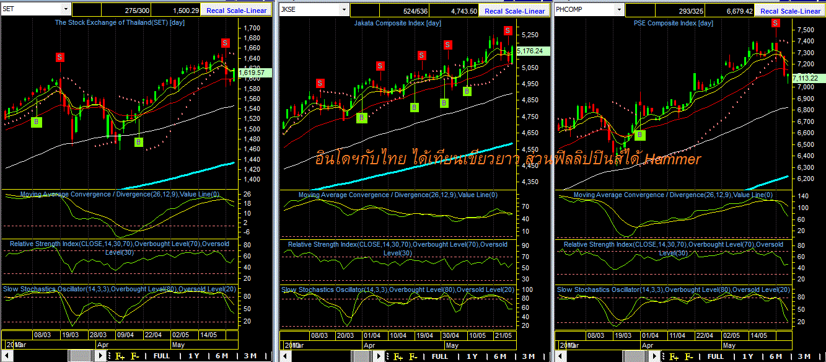Click the PSE Composite Index chart title
826x362 pixels.
pyautogui.click(x=673, y=23)
